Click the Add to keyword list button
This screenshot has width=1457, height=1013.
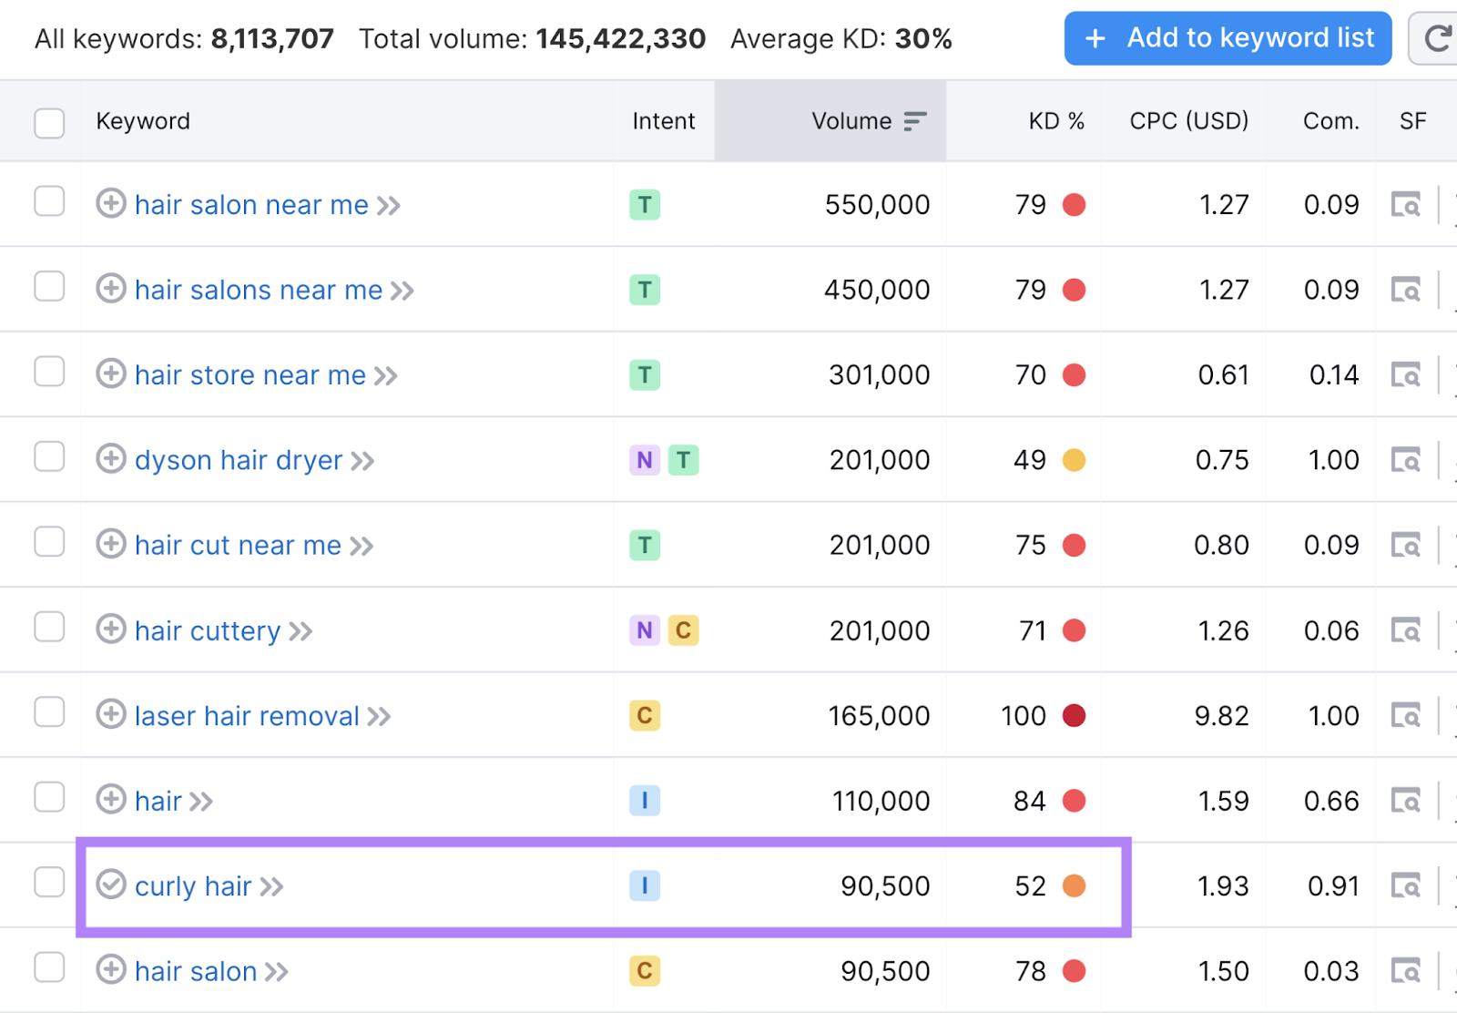[x=1227, y=38]
